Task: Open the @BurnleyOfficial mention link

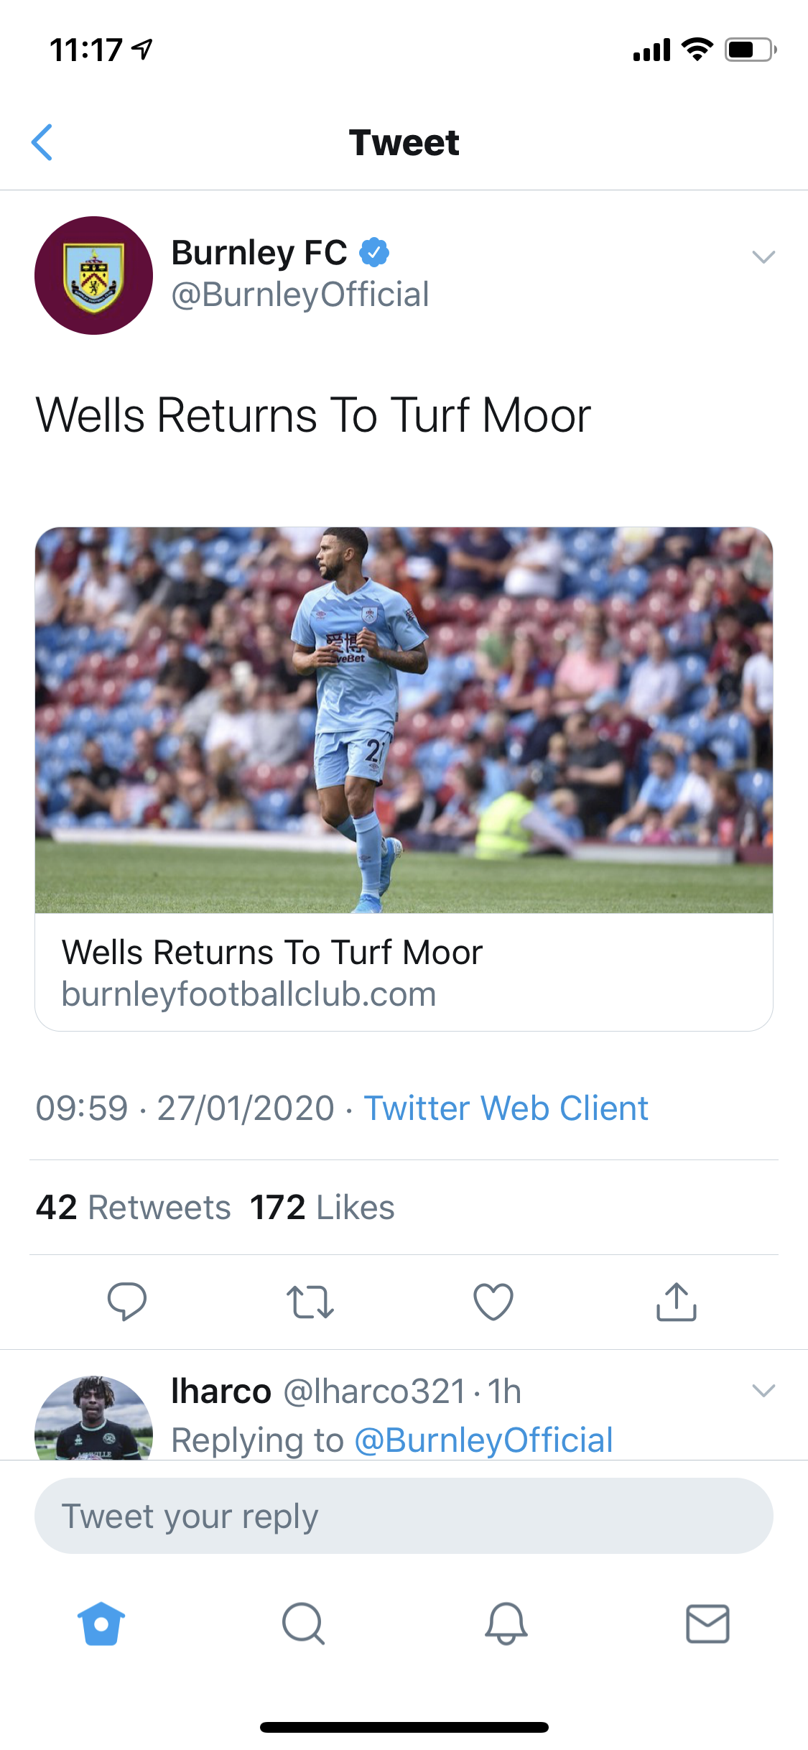Action: click(x=483, y=1440)
